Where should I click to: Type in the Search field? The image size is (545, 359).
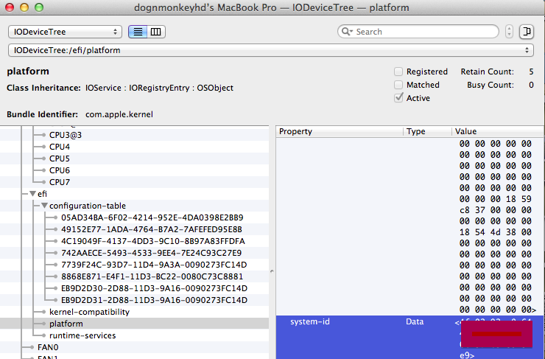423,32
